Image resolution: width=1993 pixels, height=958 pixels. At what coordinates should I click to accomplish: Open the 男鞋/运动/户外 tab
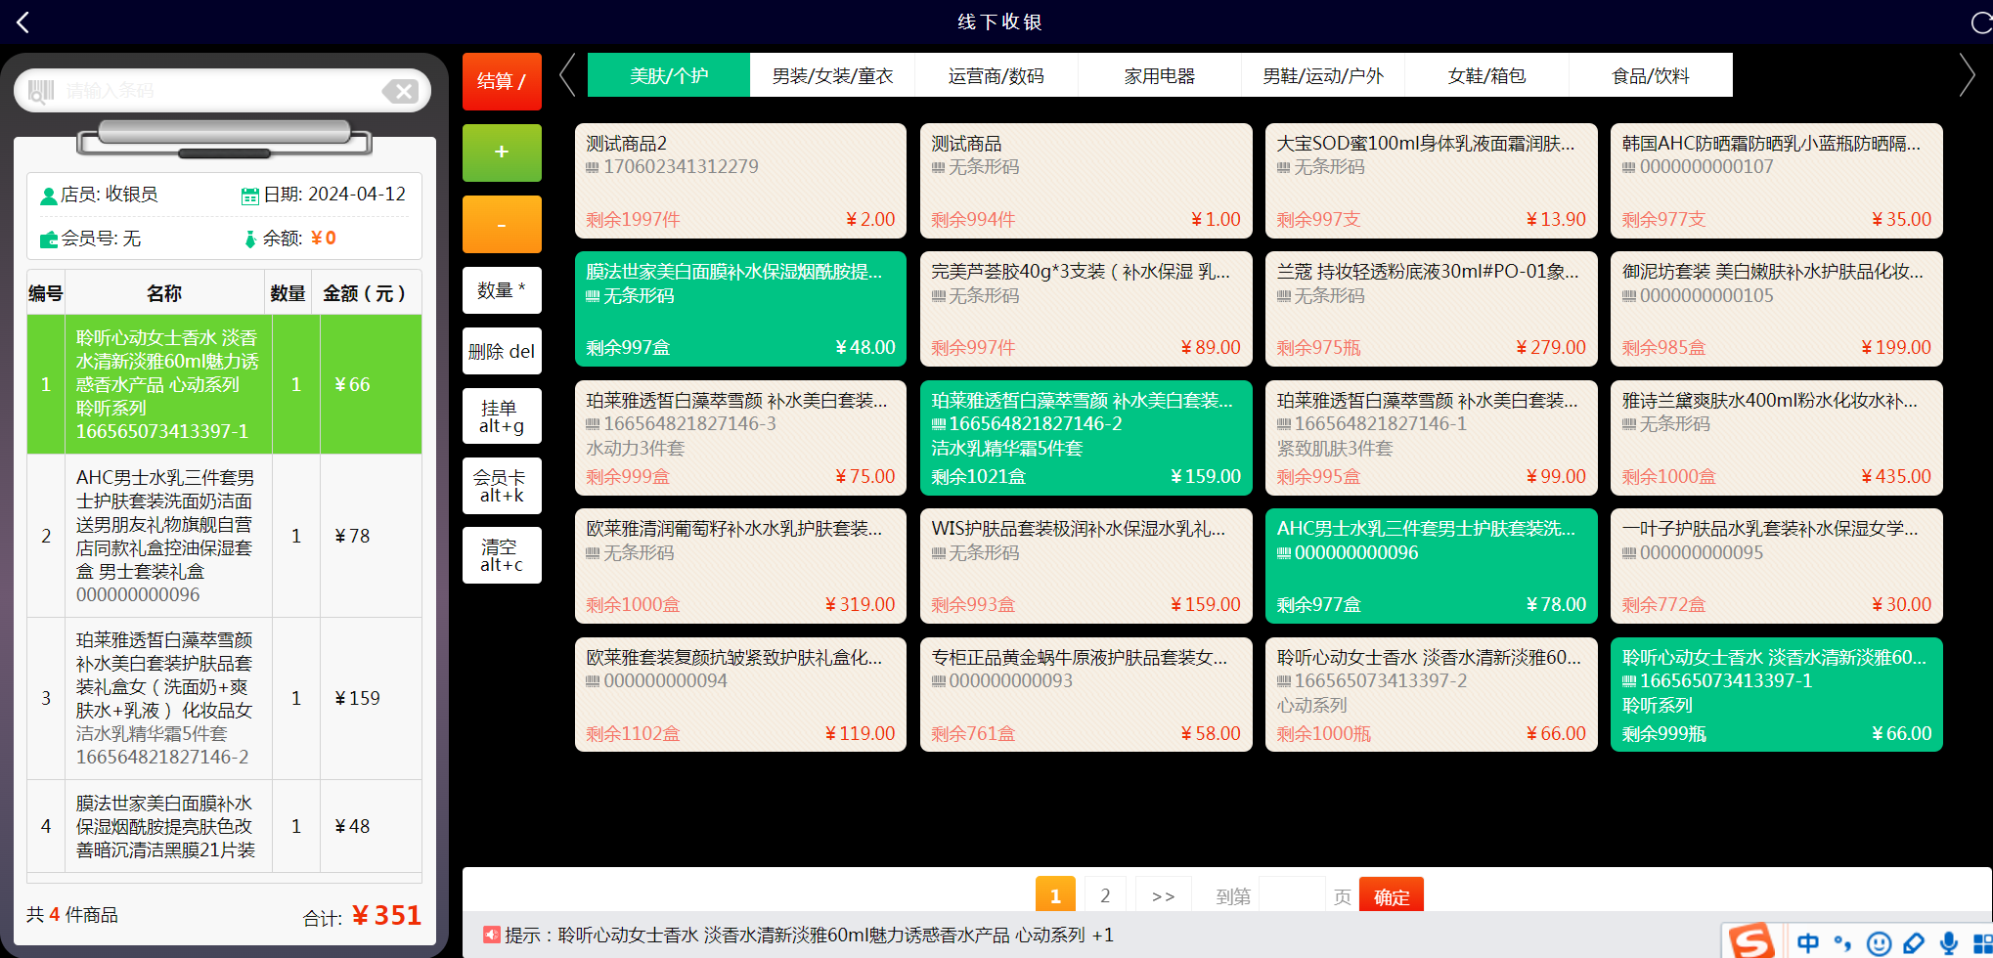(1323, 75)
